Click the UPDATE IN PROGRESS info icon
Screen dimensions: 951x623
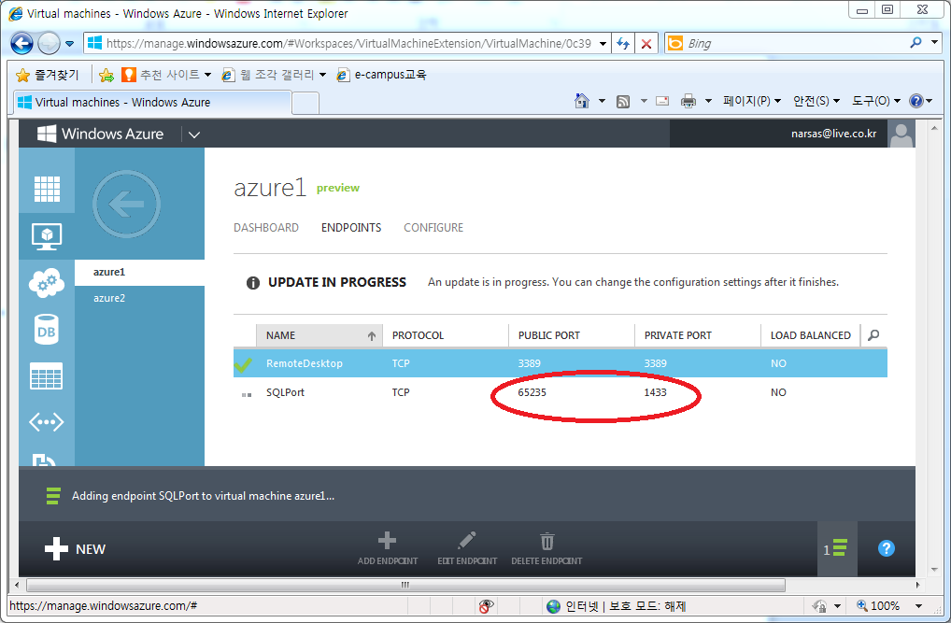[x=253, y=283]
